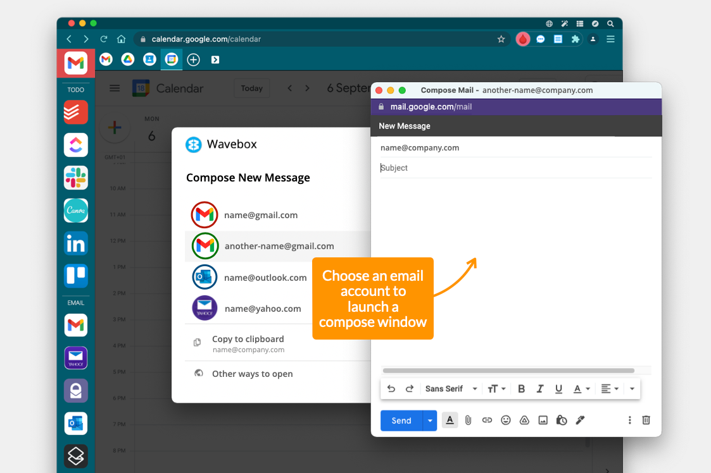Open the Sans Serif font dropdown
This screenshot has width=711, height=473.
(x=451, y=389)
